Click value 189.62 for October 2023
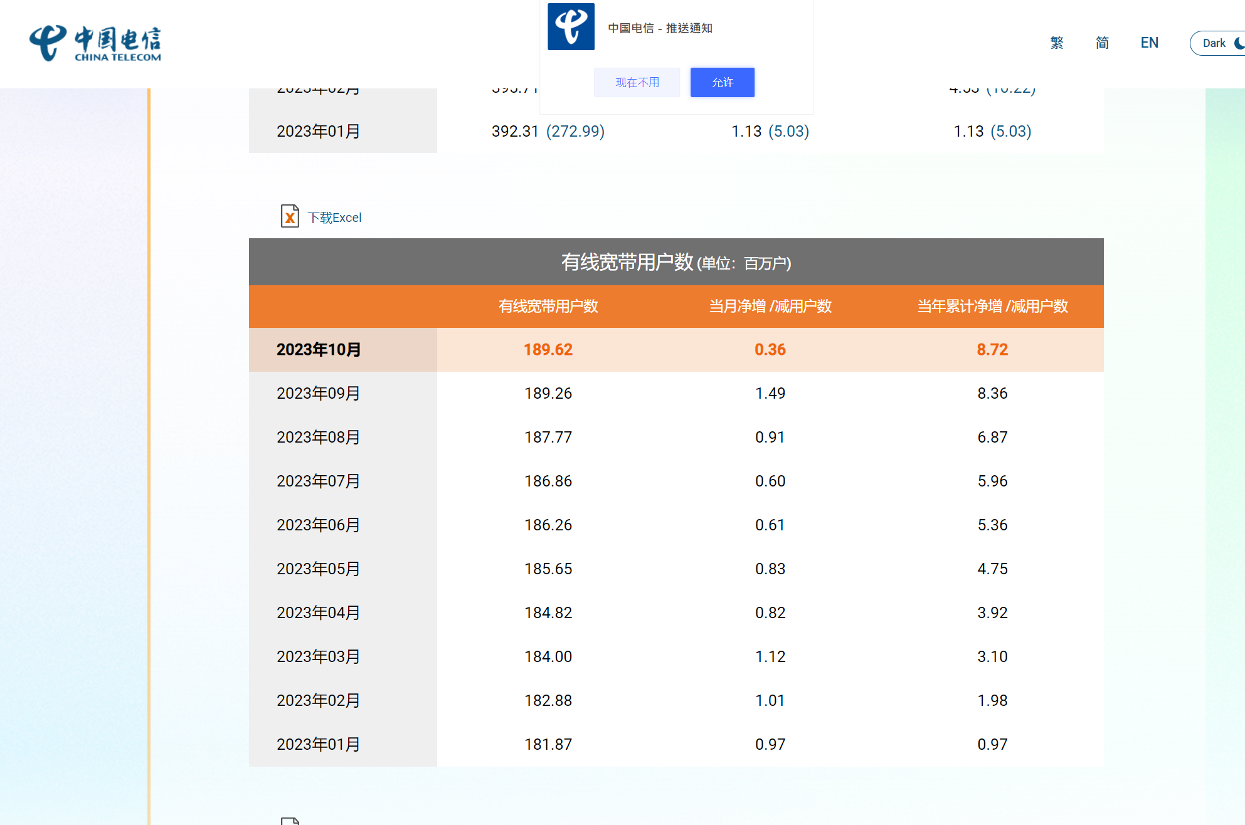 [548, 350]
